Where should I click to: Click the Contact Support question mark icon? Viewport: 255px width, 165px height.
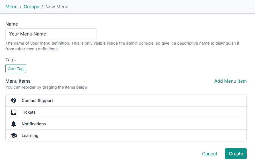click(14, 101)
